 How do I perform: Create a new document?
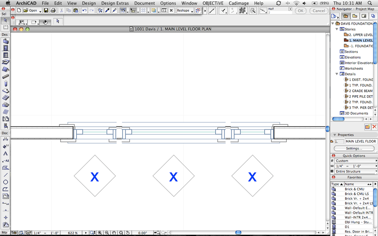[x=19, y=10]
